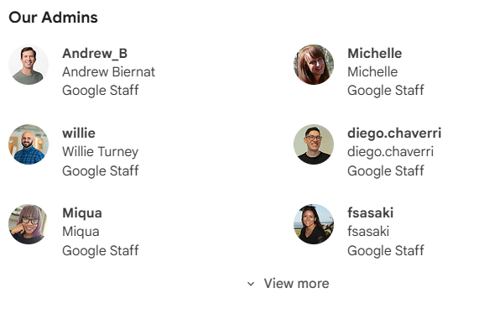Click Michelle's profile picture
This screenshot has height=309, width=479.
coord(314,65)
